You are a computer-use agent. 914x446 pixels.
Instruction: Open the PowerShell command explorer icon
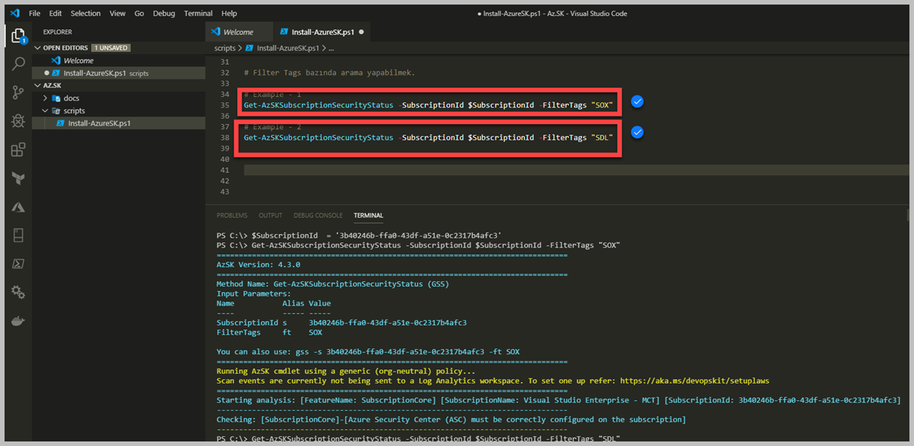tap(18, 264)
